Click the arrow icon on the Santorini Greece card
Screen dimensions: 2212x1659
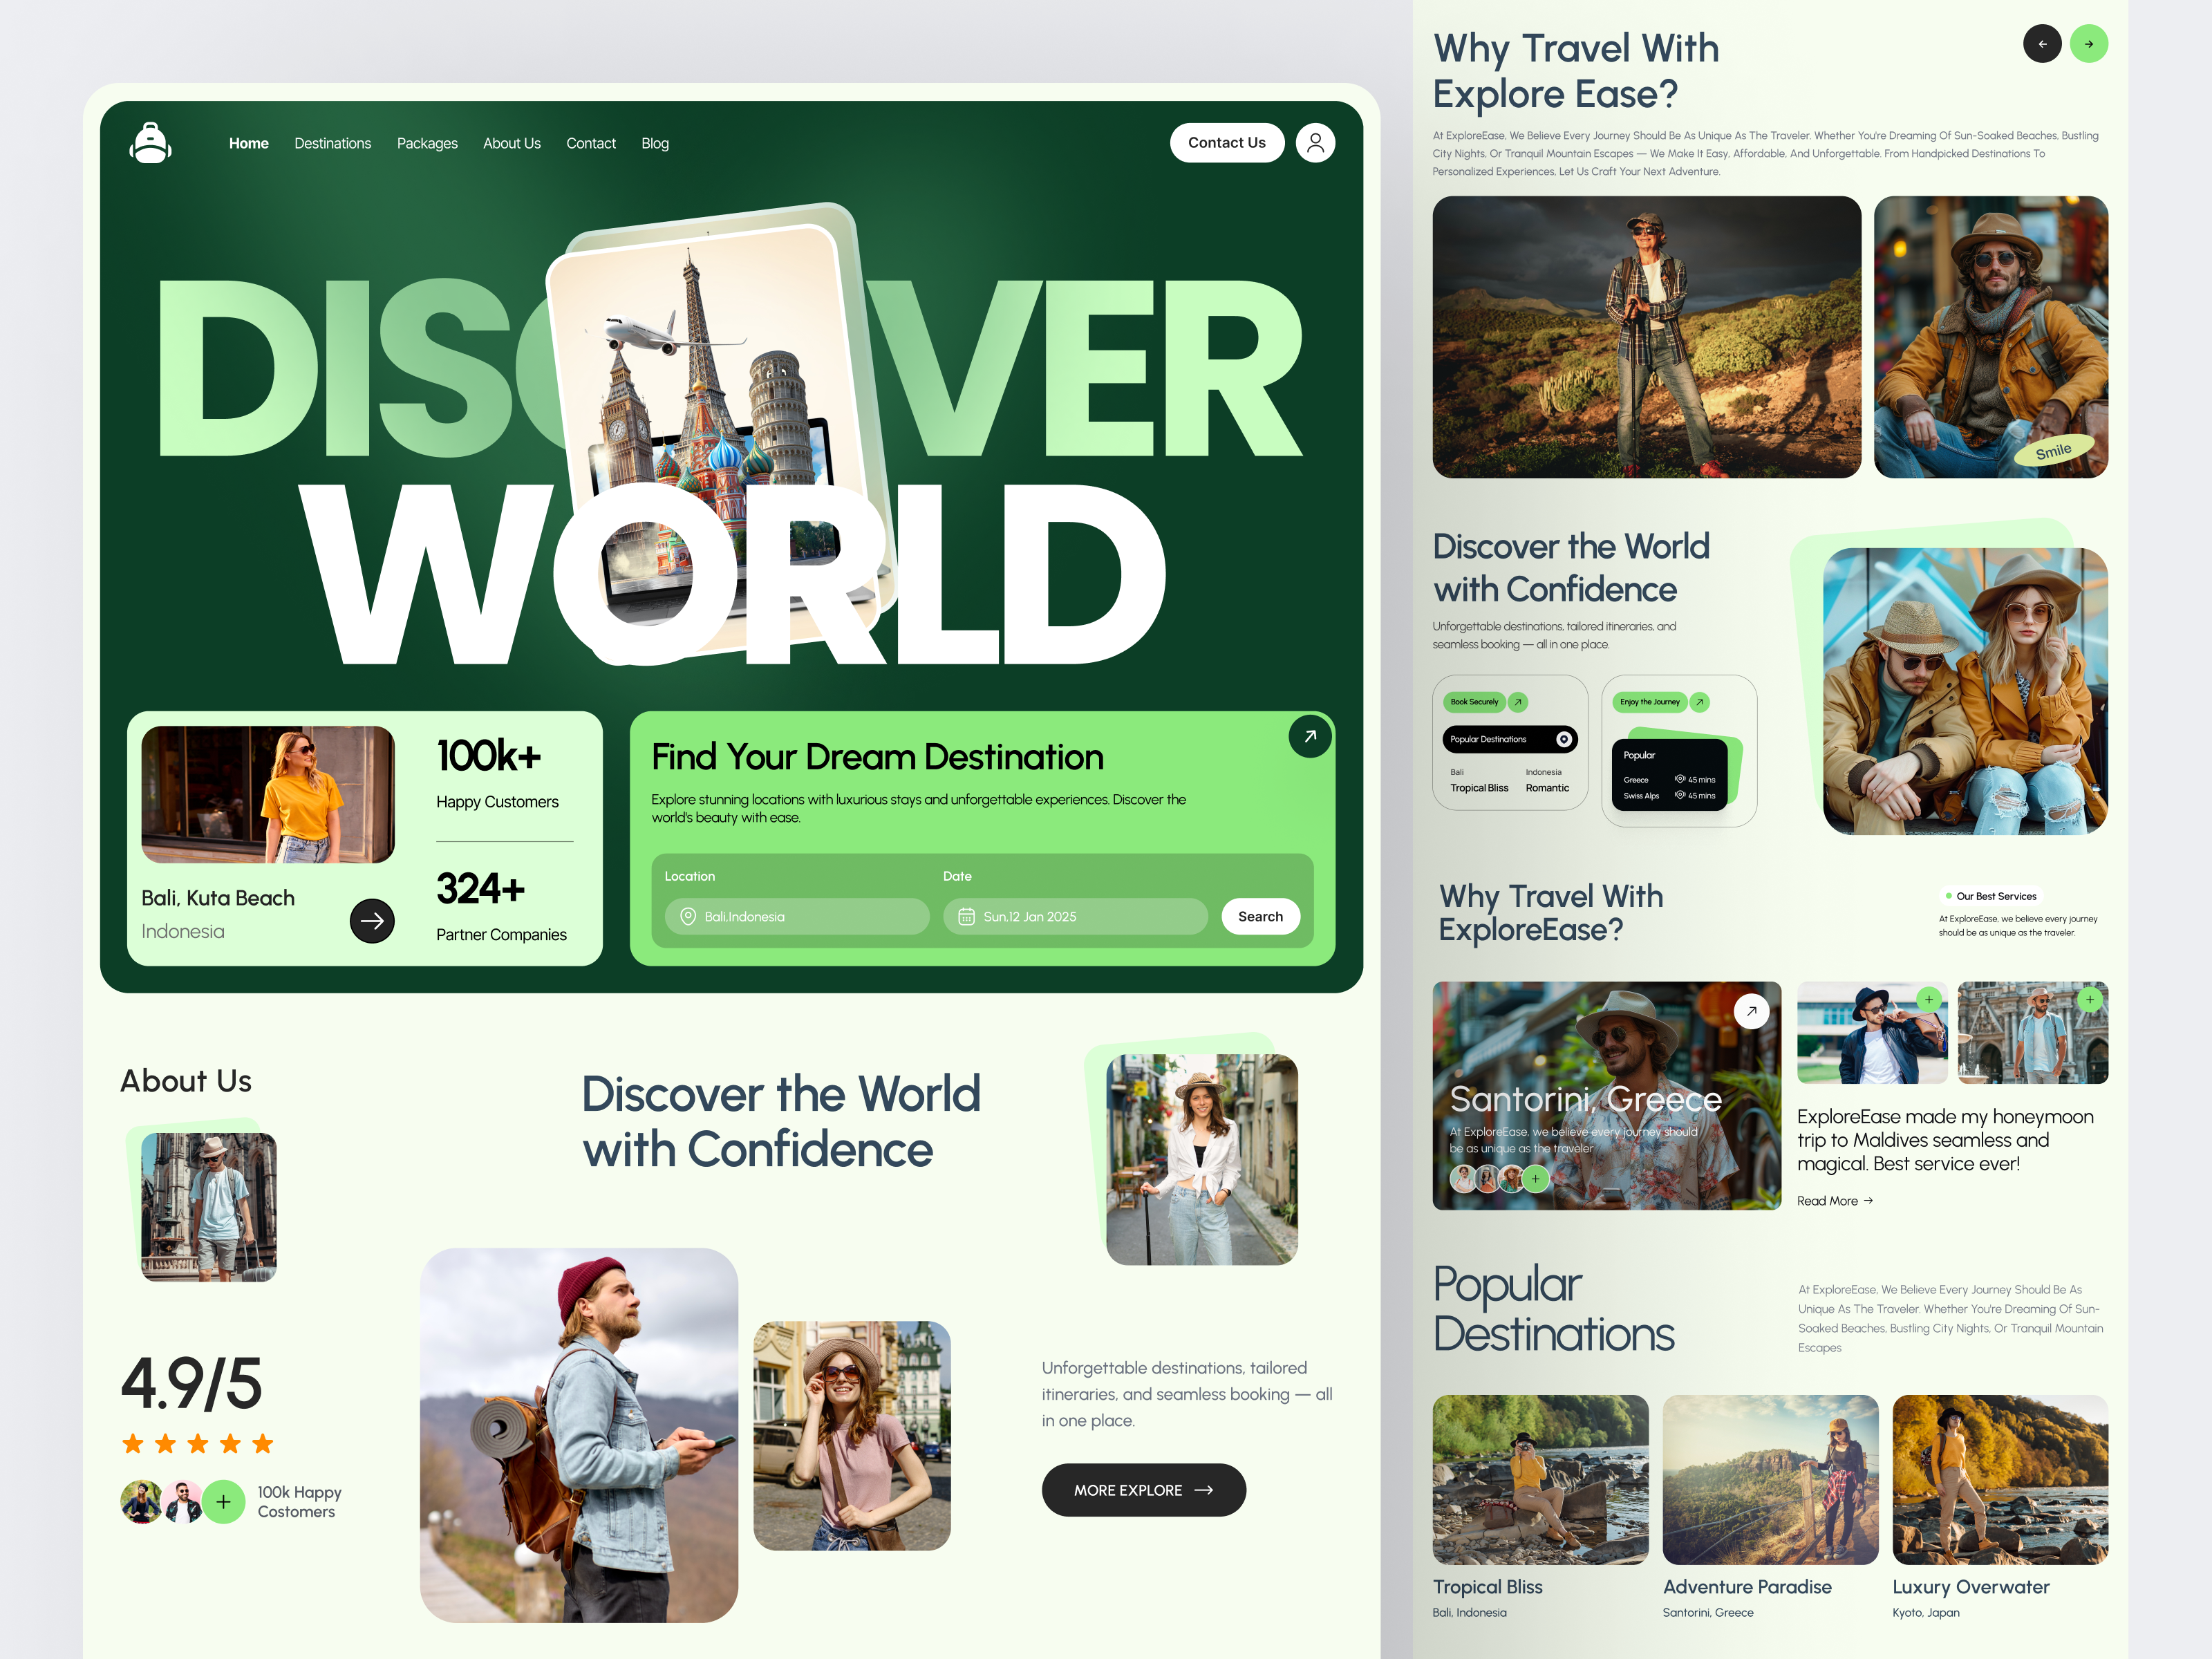[x=1751, y=1011]
